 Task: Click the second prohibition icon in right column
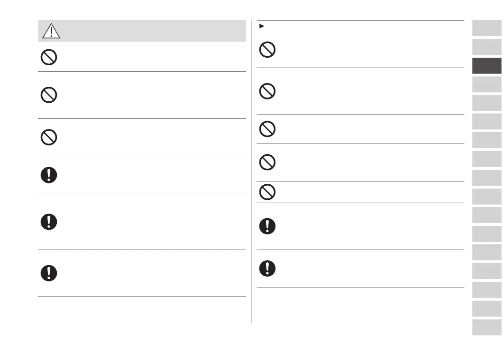click(267, 91)
